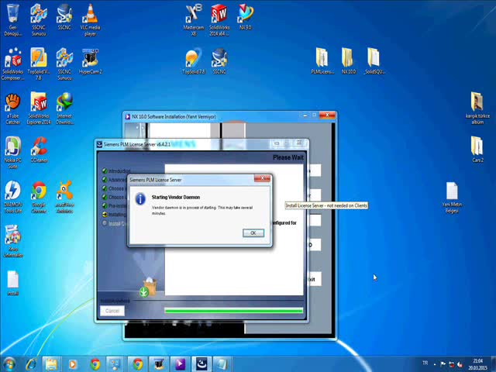Click the Starting Vendor Daemon heading text
The image size is (496, 372).
coord(176,197)
